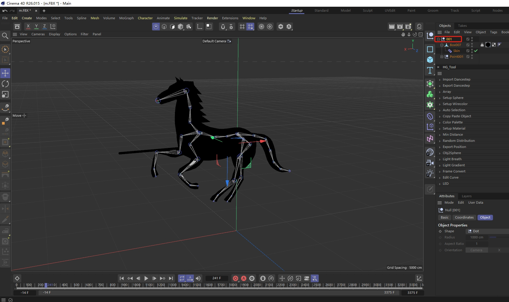Toggle the Y axis lock
This screenshot has width=509, height=302.
[36, 26]
